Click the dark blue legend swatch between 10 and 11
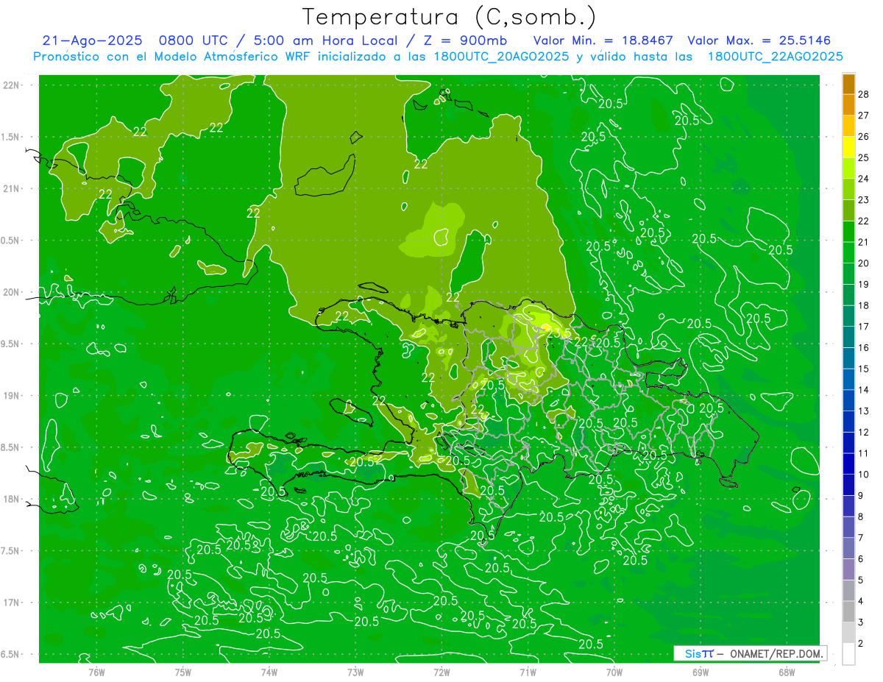The height and width of the screenshot is (682, 883). [848, 464]
